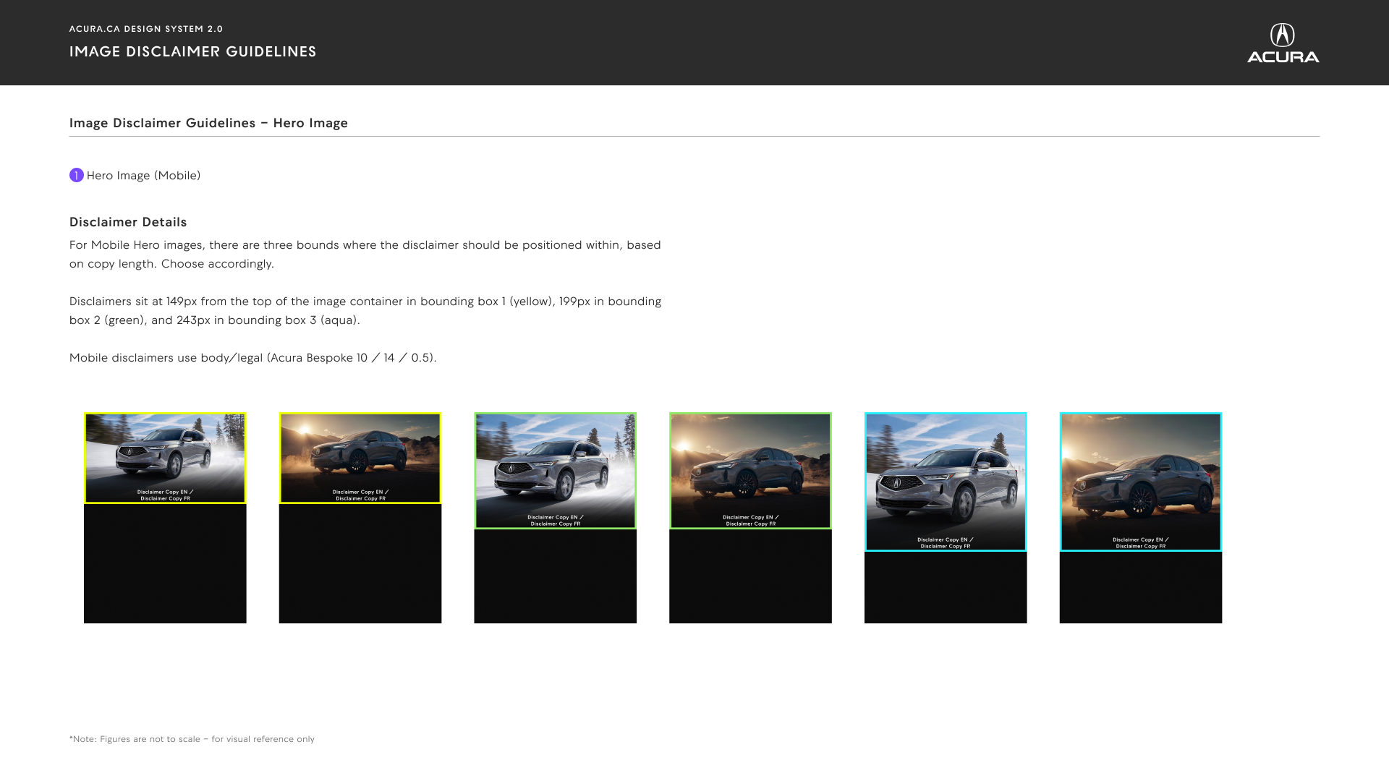
Task: Click the purple number 1 badge
Action: point(77,175)
